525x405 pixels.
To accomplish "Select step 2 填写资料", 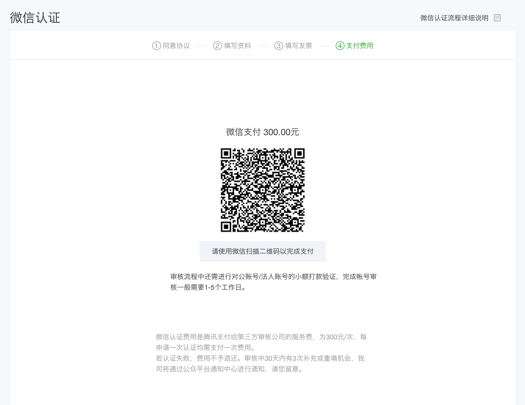I will coord(232,46).
